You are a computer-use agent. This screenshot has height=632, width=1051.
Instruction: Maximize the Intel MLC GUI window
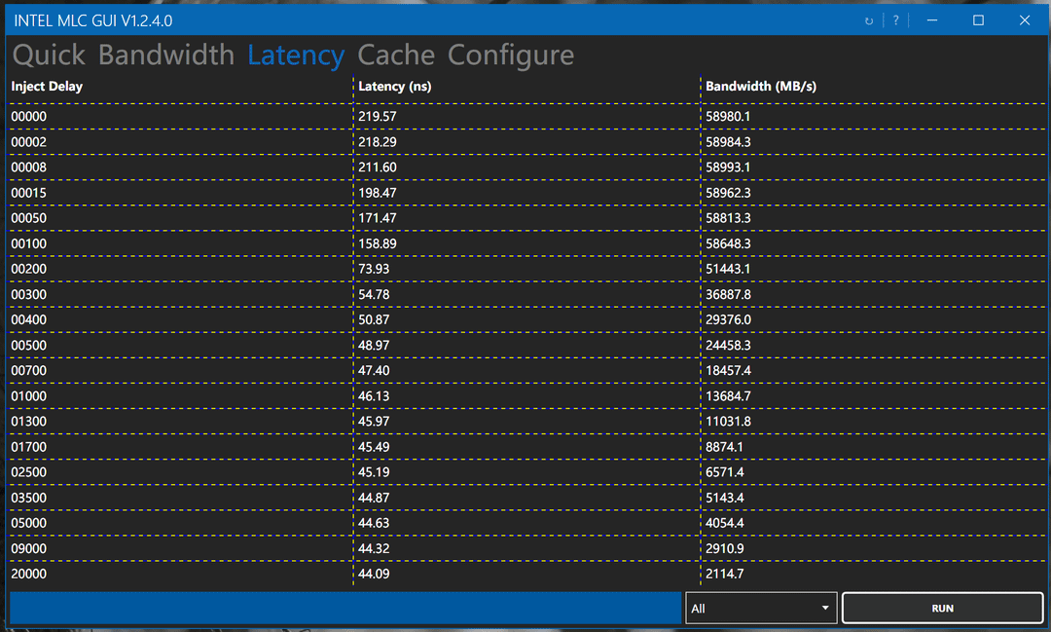coord(979,20)
